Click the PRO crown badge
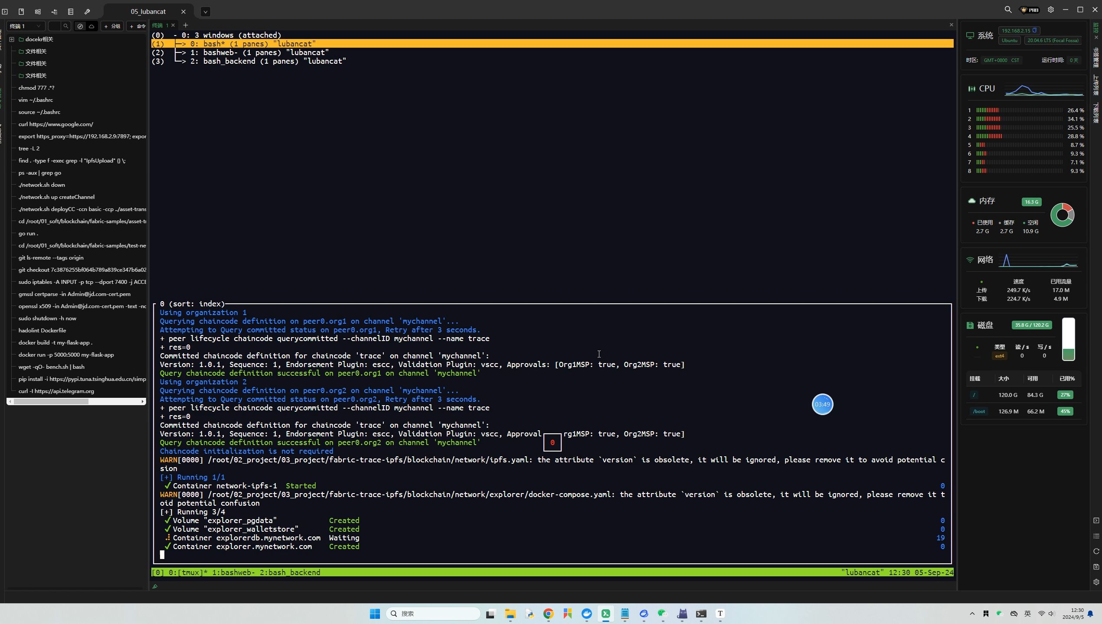Viewport: 1102px width, 624px height. tap(1030, 10)
